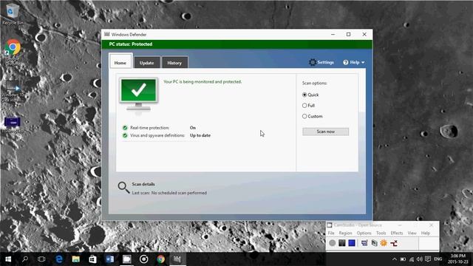Open CamStudio Help menu
The height and width of the screenshot is (266, 473).
426,233
